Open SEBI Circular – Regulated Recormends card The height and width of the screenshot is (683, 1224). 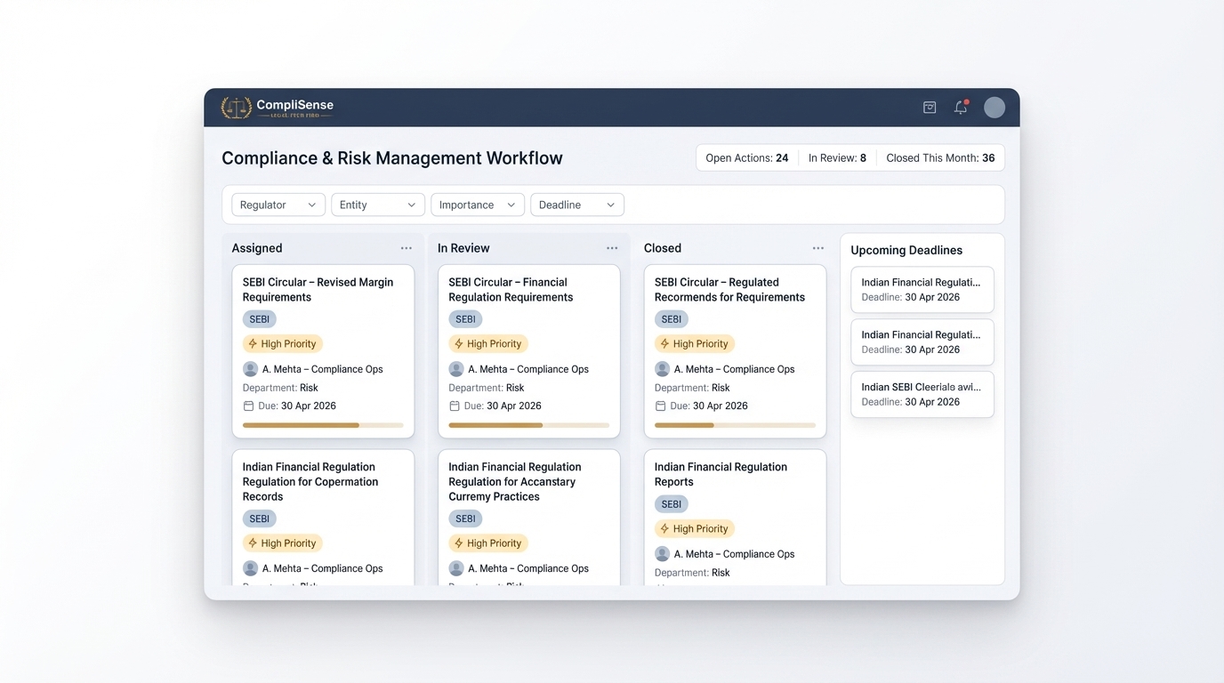pos(736,351)
